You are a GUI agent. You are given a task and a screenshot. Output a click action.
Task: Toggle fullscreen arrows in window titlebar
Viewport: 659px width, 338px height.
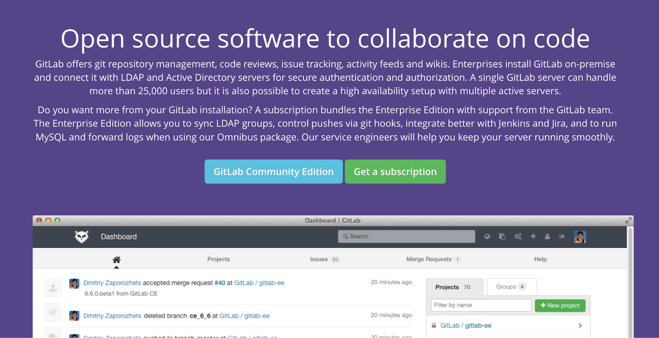pos(628,221)
